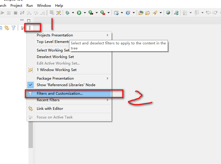Click the Coverage run icon
Viewport: 221px width, 164px height.
click(x=91, y=13)
